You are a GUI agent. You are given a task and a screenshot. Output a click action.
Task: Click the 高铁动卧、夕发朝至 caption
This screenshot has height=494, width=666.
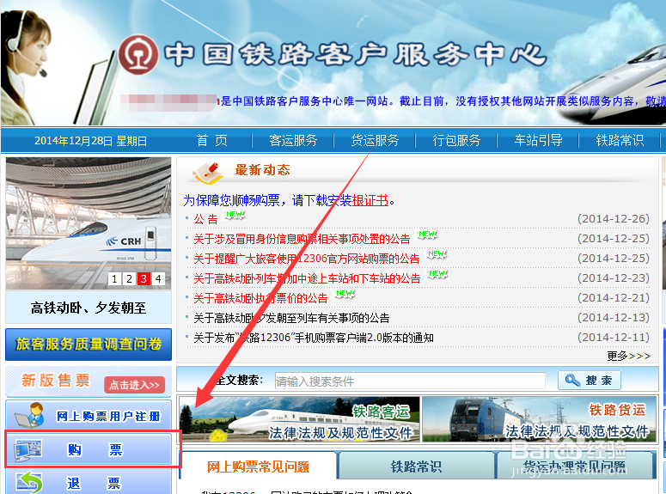coord(89,308)
